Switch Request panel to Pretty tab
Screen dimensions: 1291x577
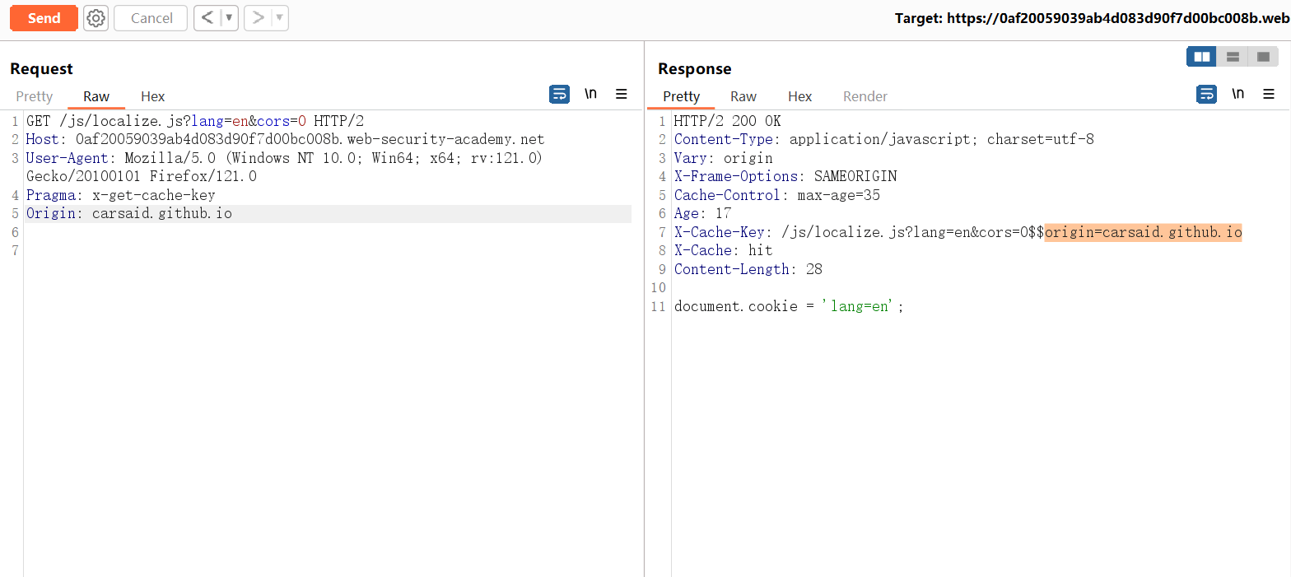(x=34, y=96)
